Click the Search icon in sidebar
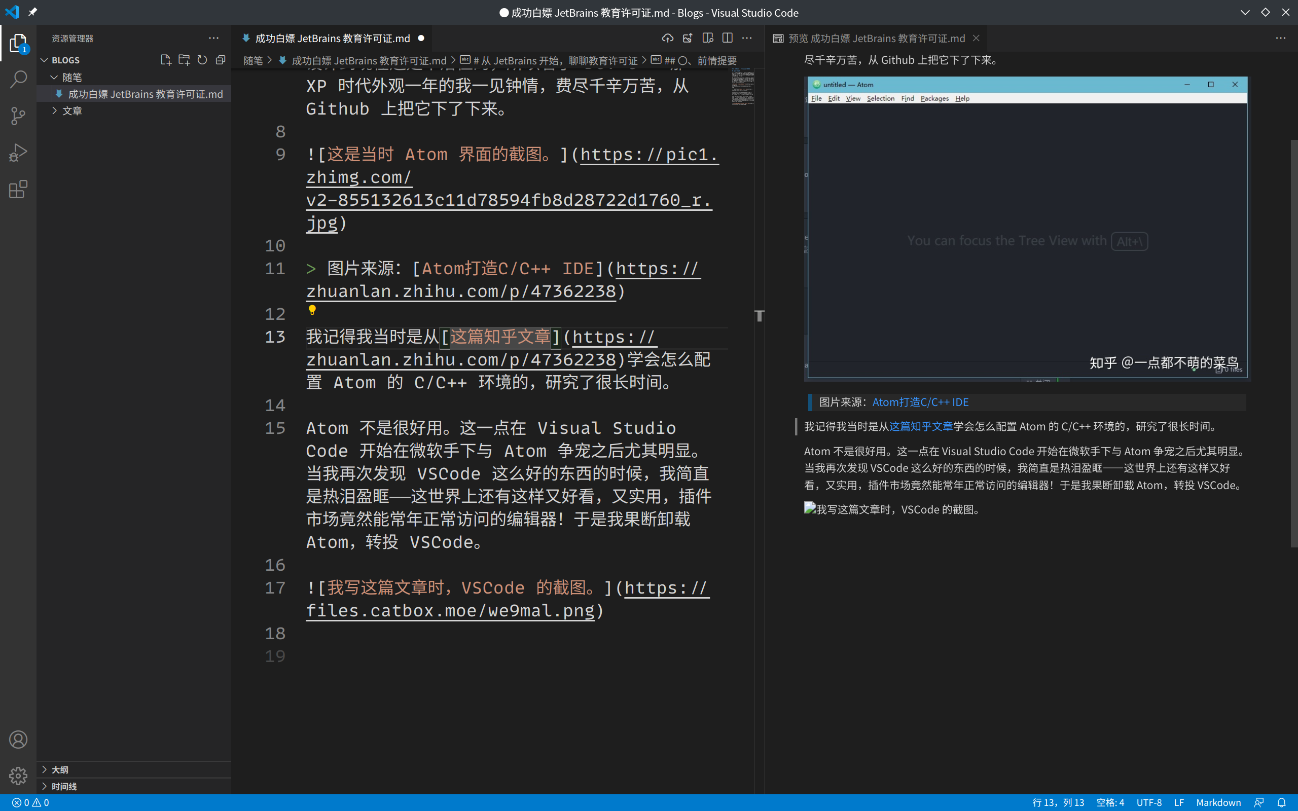 (19, 80)
